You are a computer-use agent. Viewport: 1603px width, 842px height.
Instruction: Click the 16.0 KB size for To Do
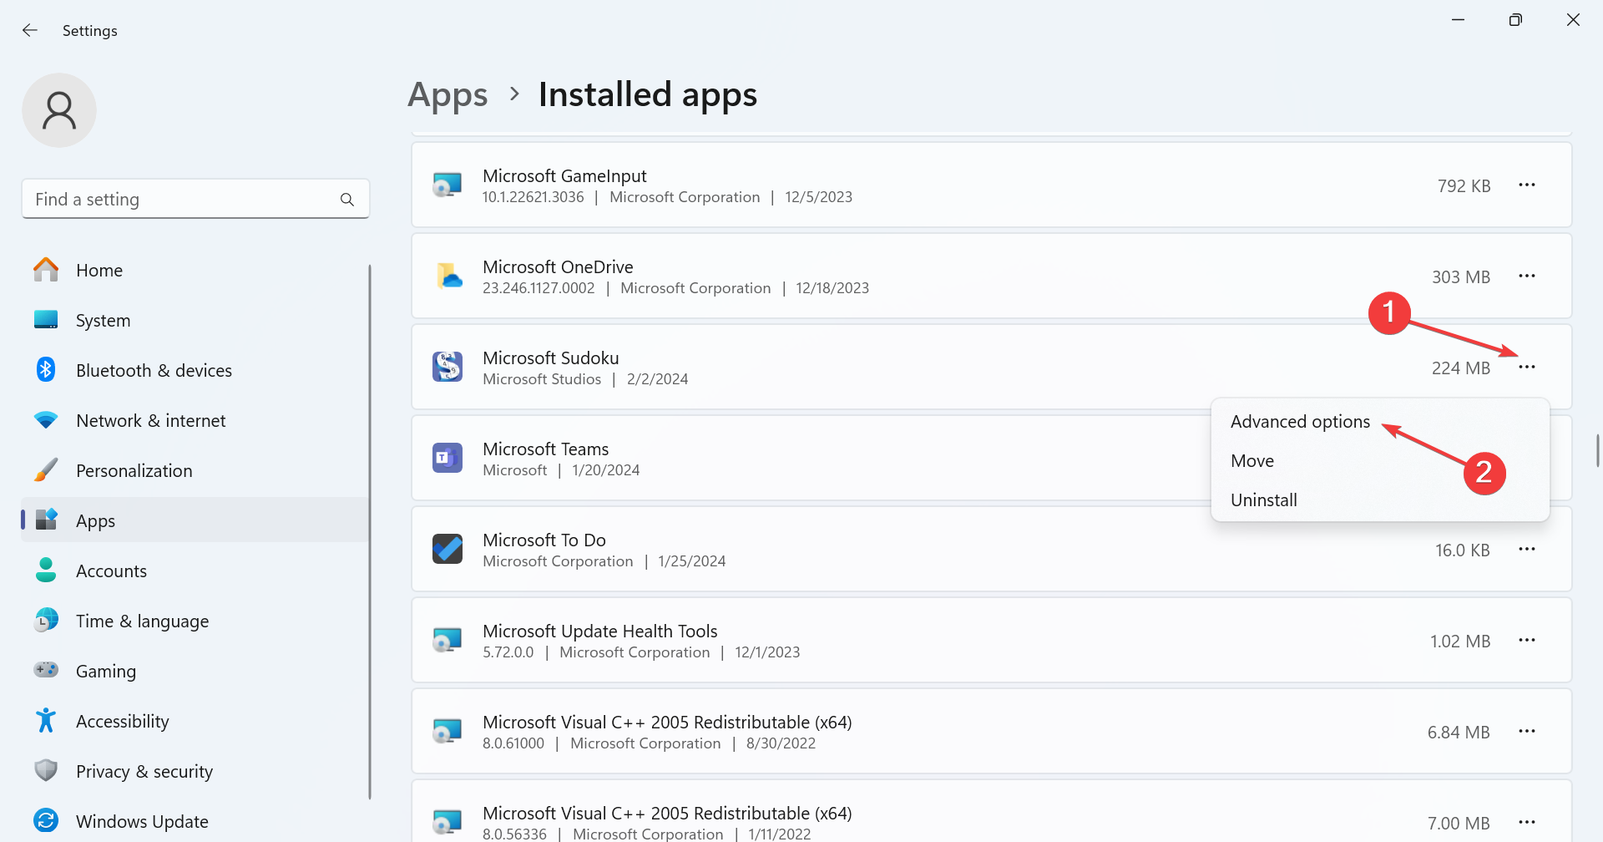pyautogui.click(x=1463, y=550)
